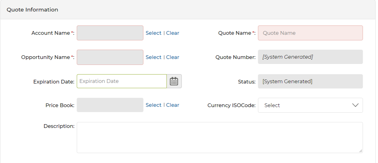Image resolution: width=378 pixels, height=163 pixels.
Task: Click the Quote Information section header
Action: 188,10
